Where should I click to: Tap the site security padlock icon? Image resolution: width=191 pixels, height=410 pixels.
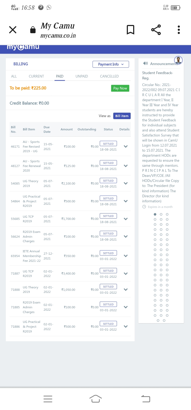point(33,30)
